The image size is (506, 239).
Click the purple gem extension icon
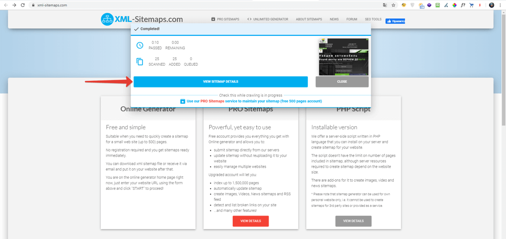(429, 5)
